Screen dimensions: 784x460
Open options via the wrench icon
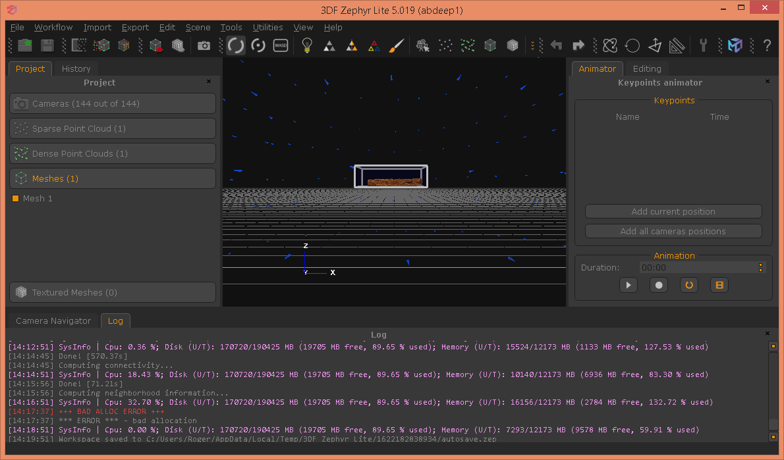703,45
